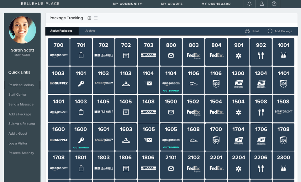
Task: Click the printer icon
Action: (247, 31)
